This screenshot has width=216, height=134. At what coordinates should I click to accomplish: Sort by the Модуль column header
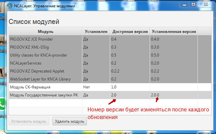46,32
